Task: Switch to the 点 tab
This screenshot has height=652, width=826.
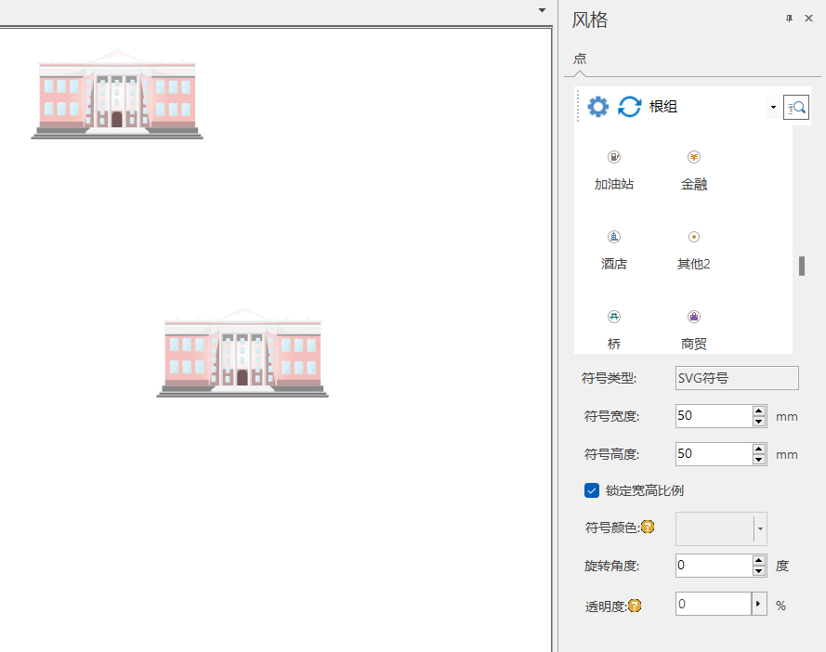Action: coord(580,59)
